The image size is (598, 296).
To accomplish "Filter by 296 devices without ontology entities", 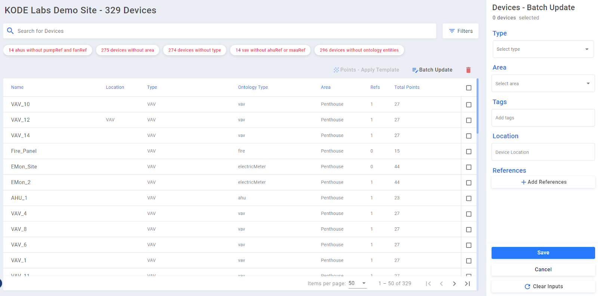I will click(x=359, y=50).
